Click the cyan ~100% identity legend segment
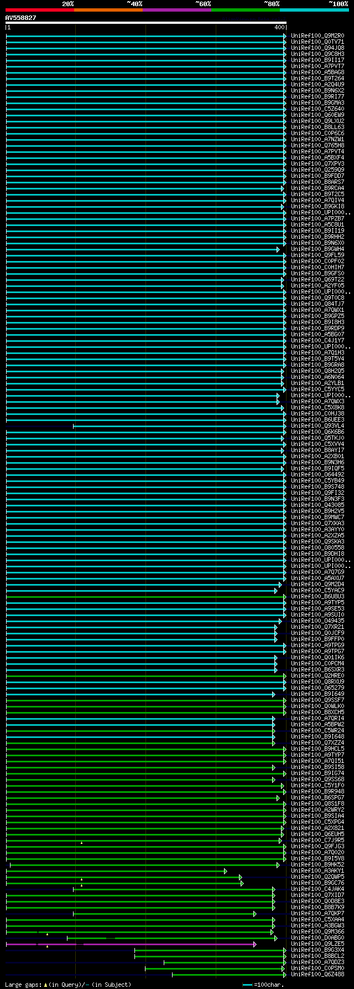This screenshot has height=989, width=354. click(314, 9)
